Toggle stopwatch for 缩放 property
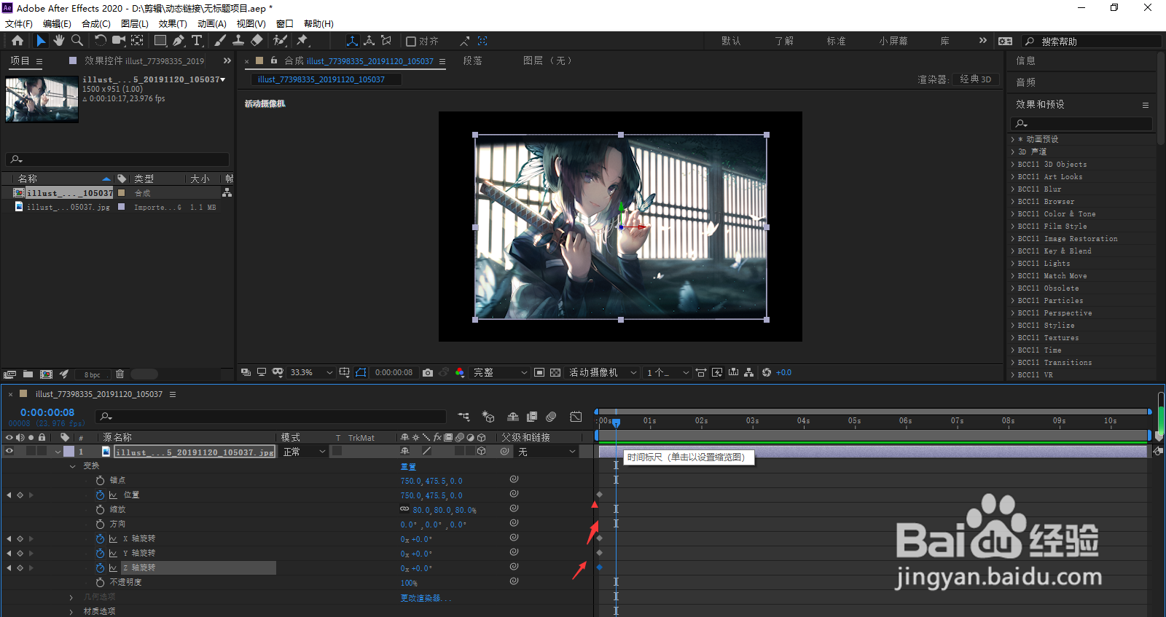1166x617 pixels. pyautogui.click(x=100, y=509)
